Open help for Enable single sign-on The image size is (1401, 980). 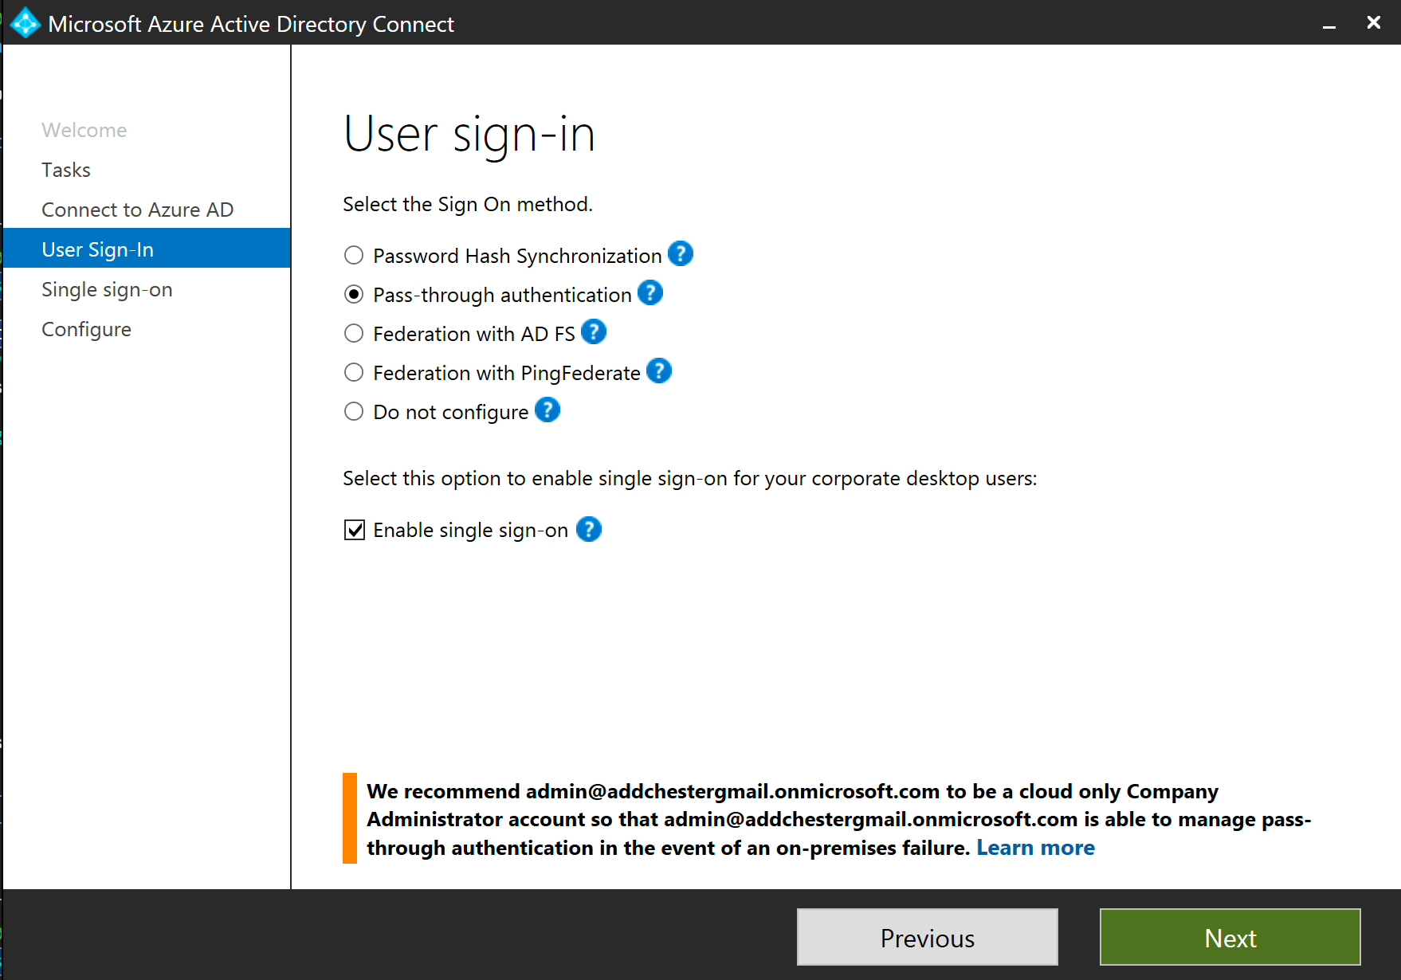(x=588, y=529)
